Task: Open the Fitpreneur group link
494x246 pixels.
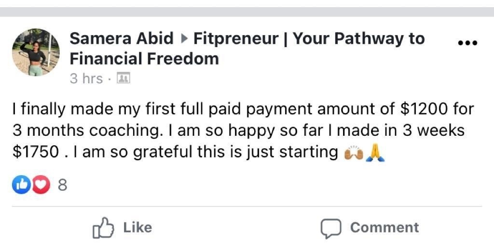Action: [x=236, y=39]
